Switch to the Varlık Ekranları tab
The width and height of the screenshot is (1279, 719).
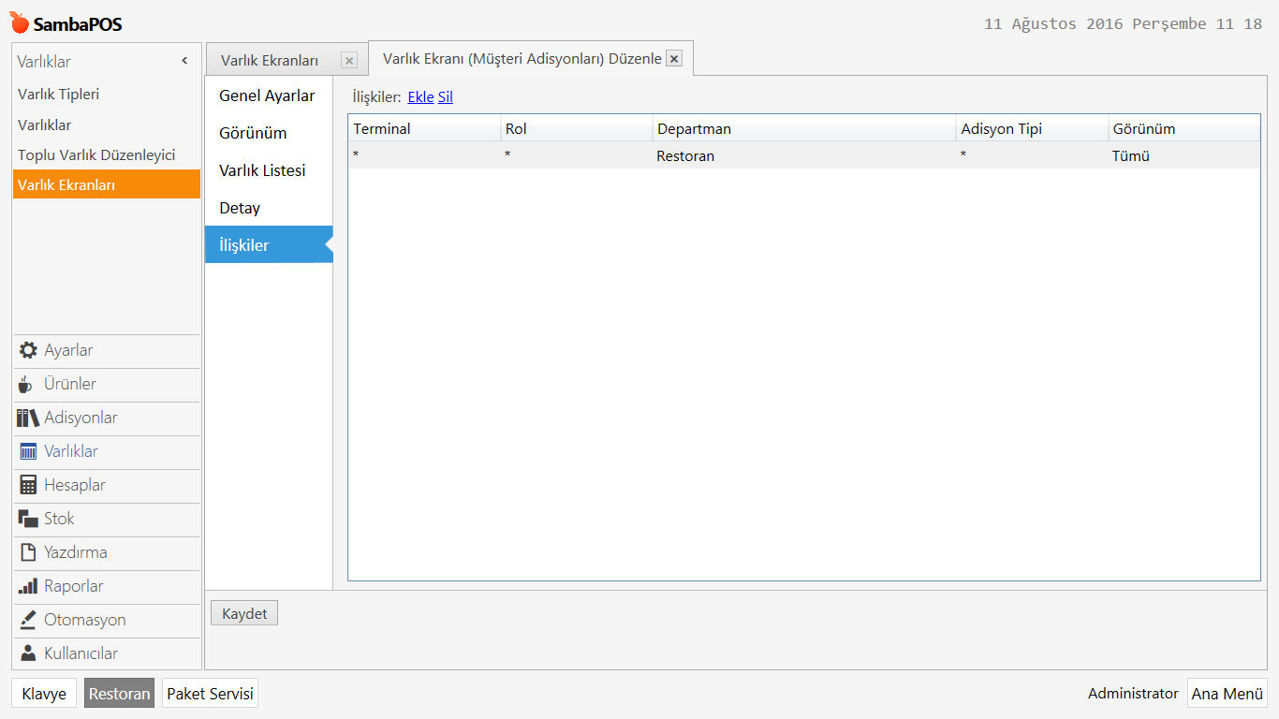point(270,61)
